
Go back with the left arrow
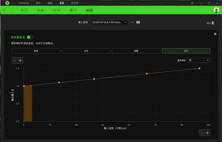click(x=4, y=10)
